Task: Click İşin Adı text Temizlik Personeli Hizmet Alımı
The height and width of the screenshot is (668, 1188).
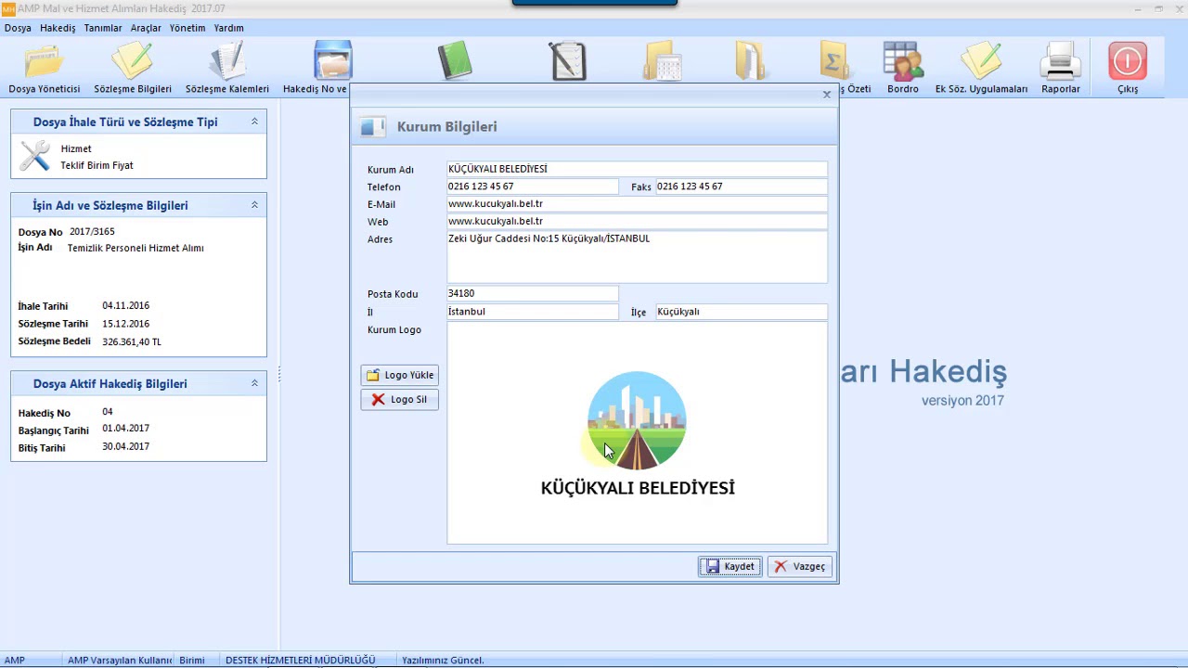Action: point(136,248)
